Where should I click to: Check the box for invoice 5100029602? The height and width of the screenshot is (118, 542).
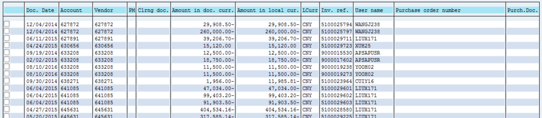(7, 95)
